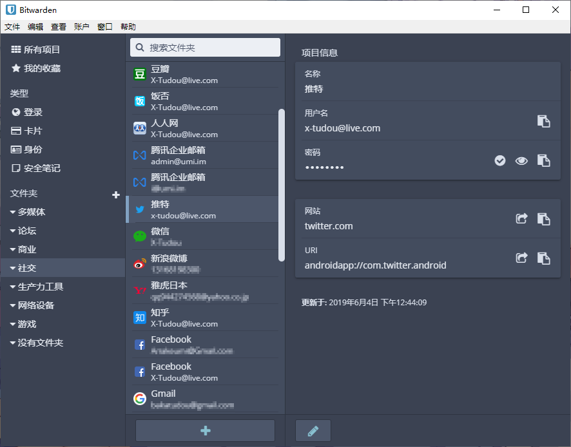Open the 游戏 folder arrow
Viewport: 571px width, 447px height.
coord(13,324)
